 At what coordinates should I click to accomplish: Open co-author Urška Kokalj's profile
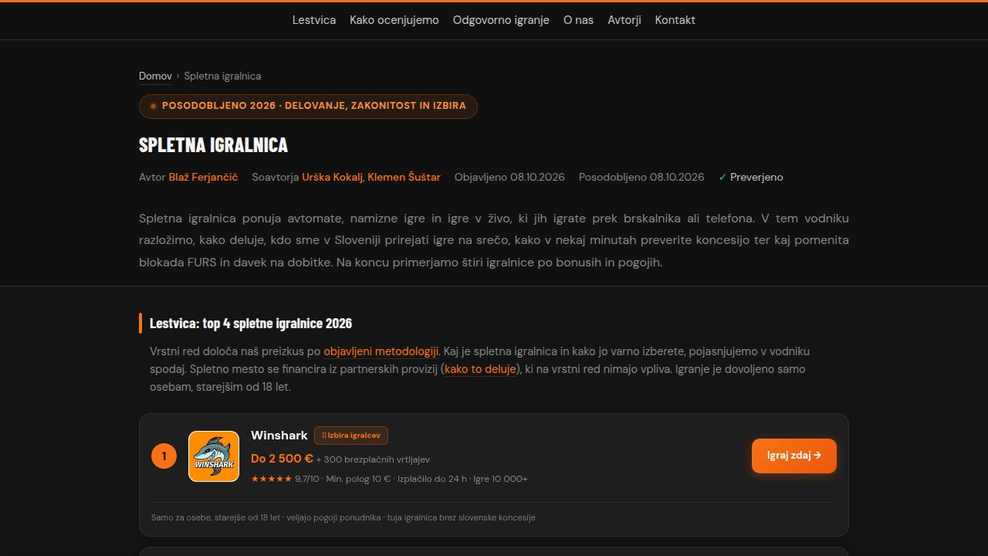[332, 177]
